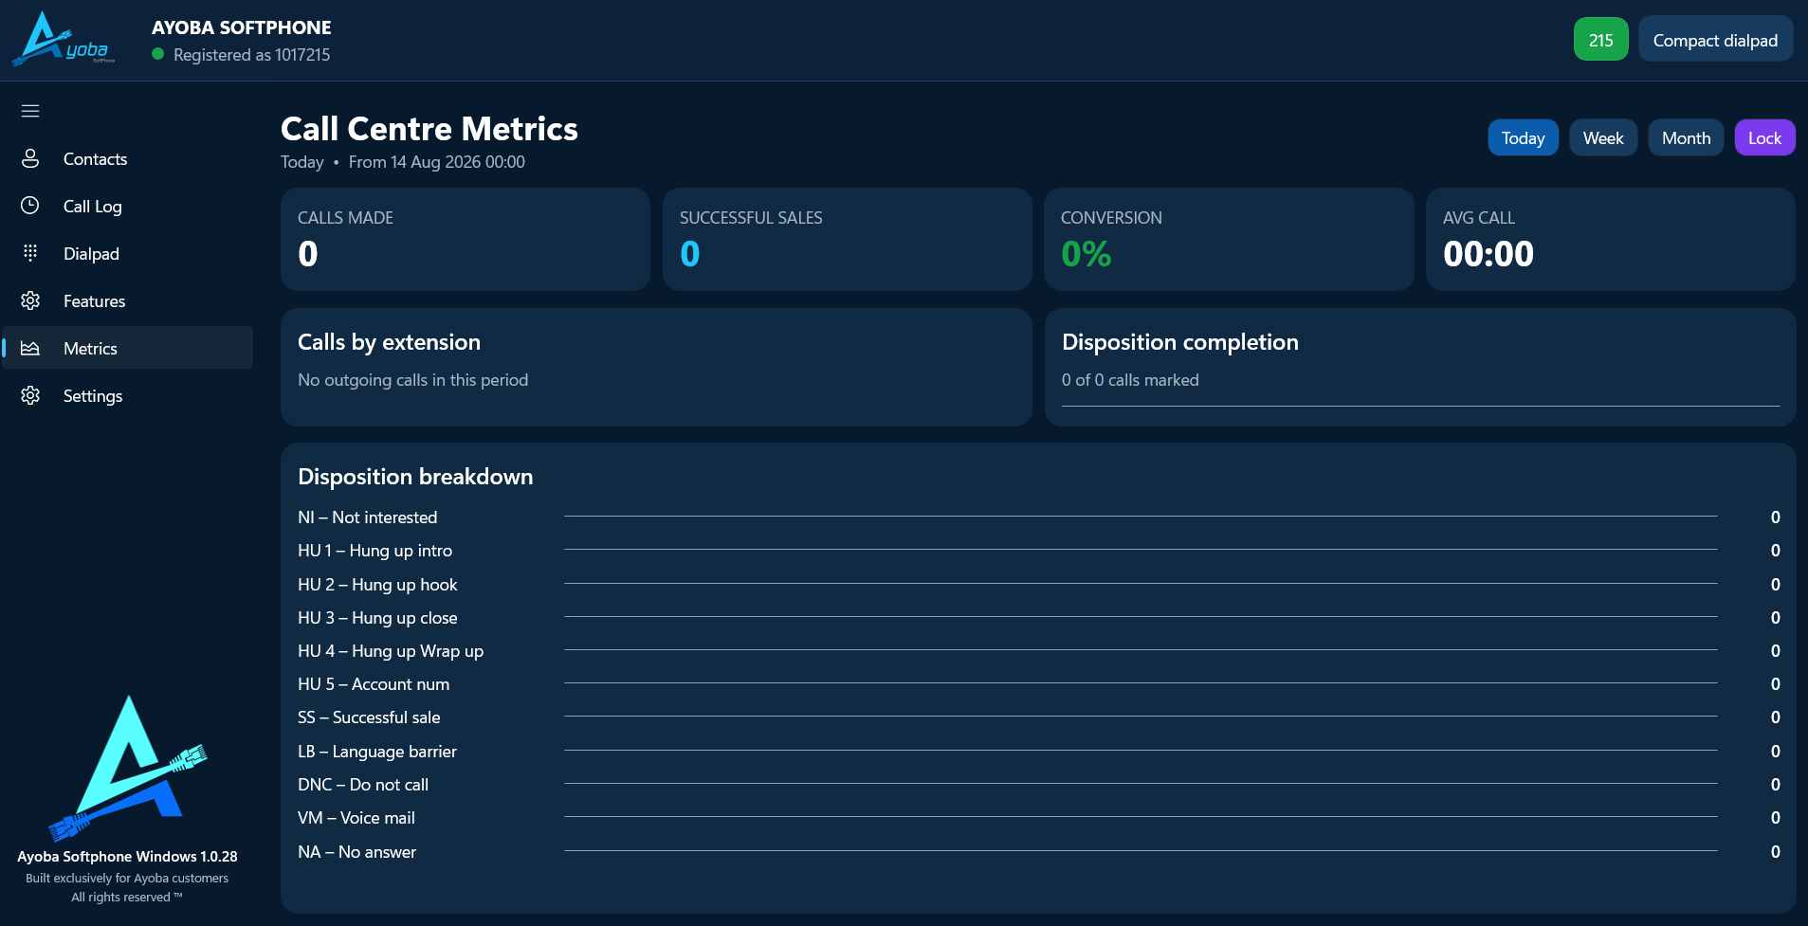1808x926 pixels.
Task: Click 'VM – Voice mail' label
Action: [x=356, y=818]
